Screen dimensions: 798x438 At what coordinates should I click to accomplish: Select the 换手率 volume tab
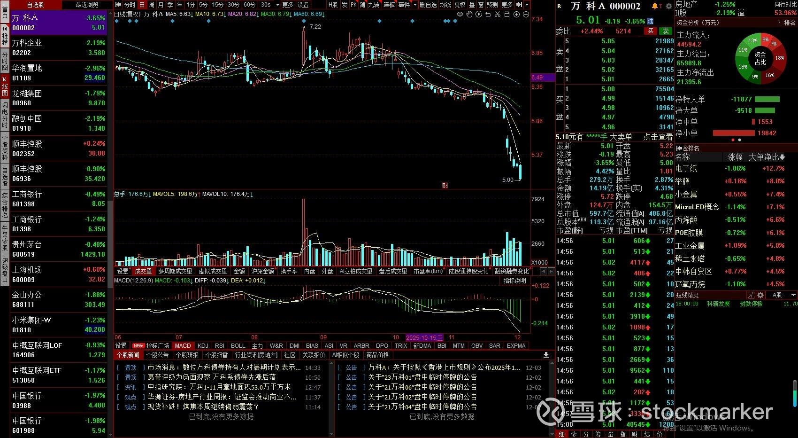289,271
